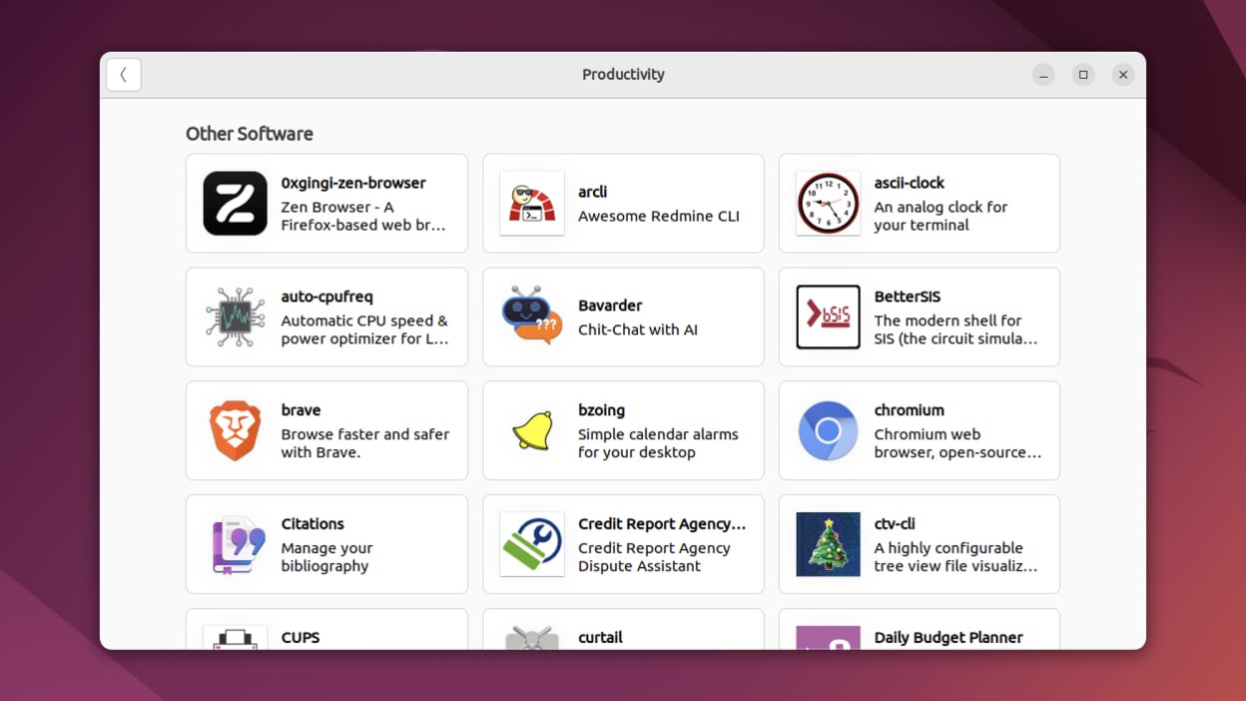Open the ctv-cli Christmas tree icon
Viewport: 1246px width, 701px height.
click(x=828, y=545)
